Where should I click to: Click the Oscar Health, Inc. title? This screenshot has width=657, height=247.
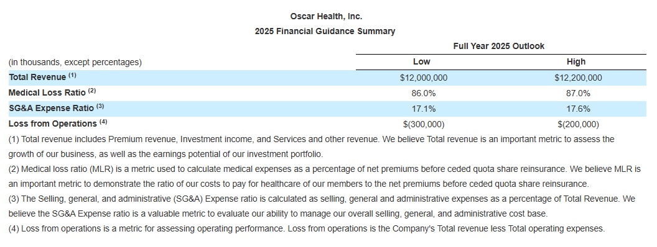[326, 16]
